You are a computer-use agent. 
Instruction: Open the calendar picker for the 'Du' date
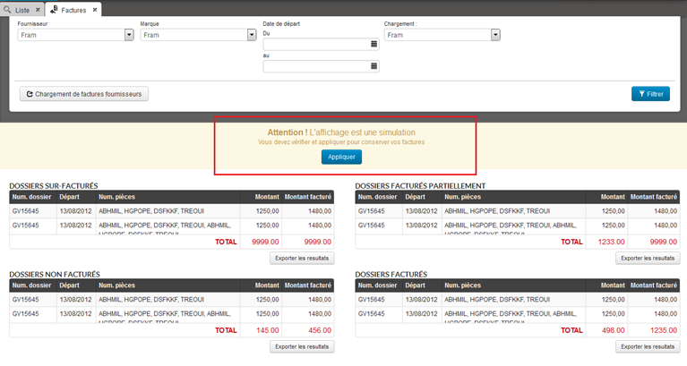point(374,44)
